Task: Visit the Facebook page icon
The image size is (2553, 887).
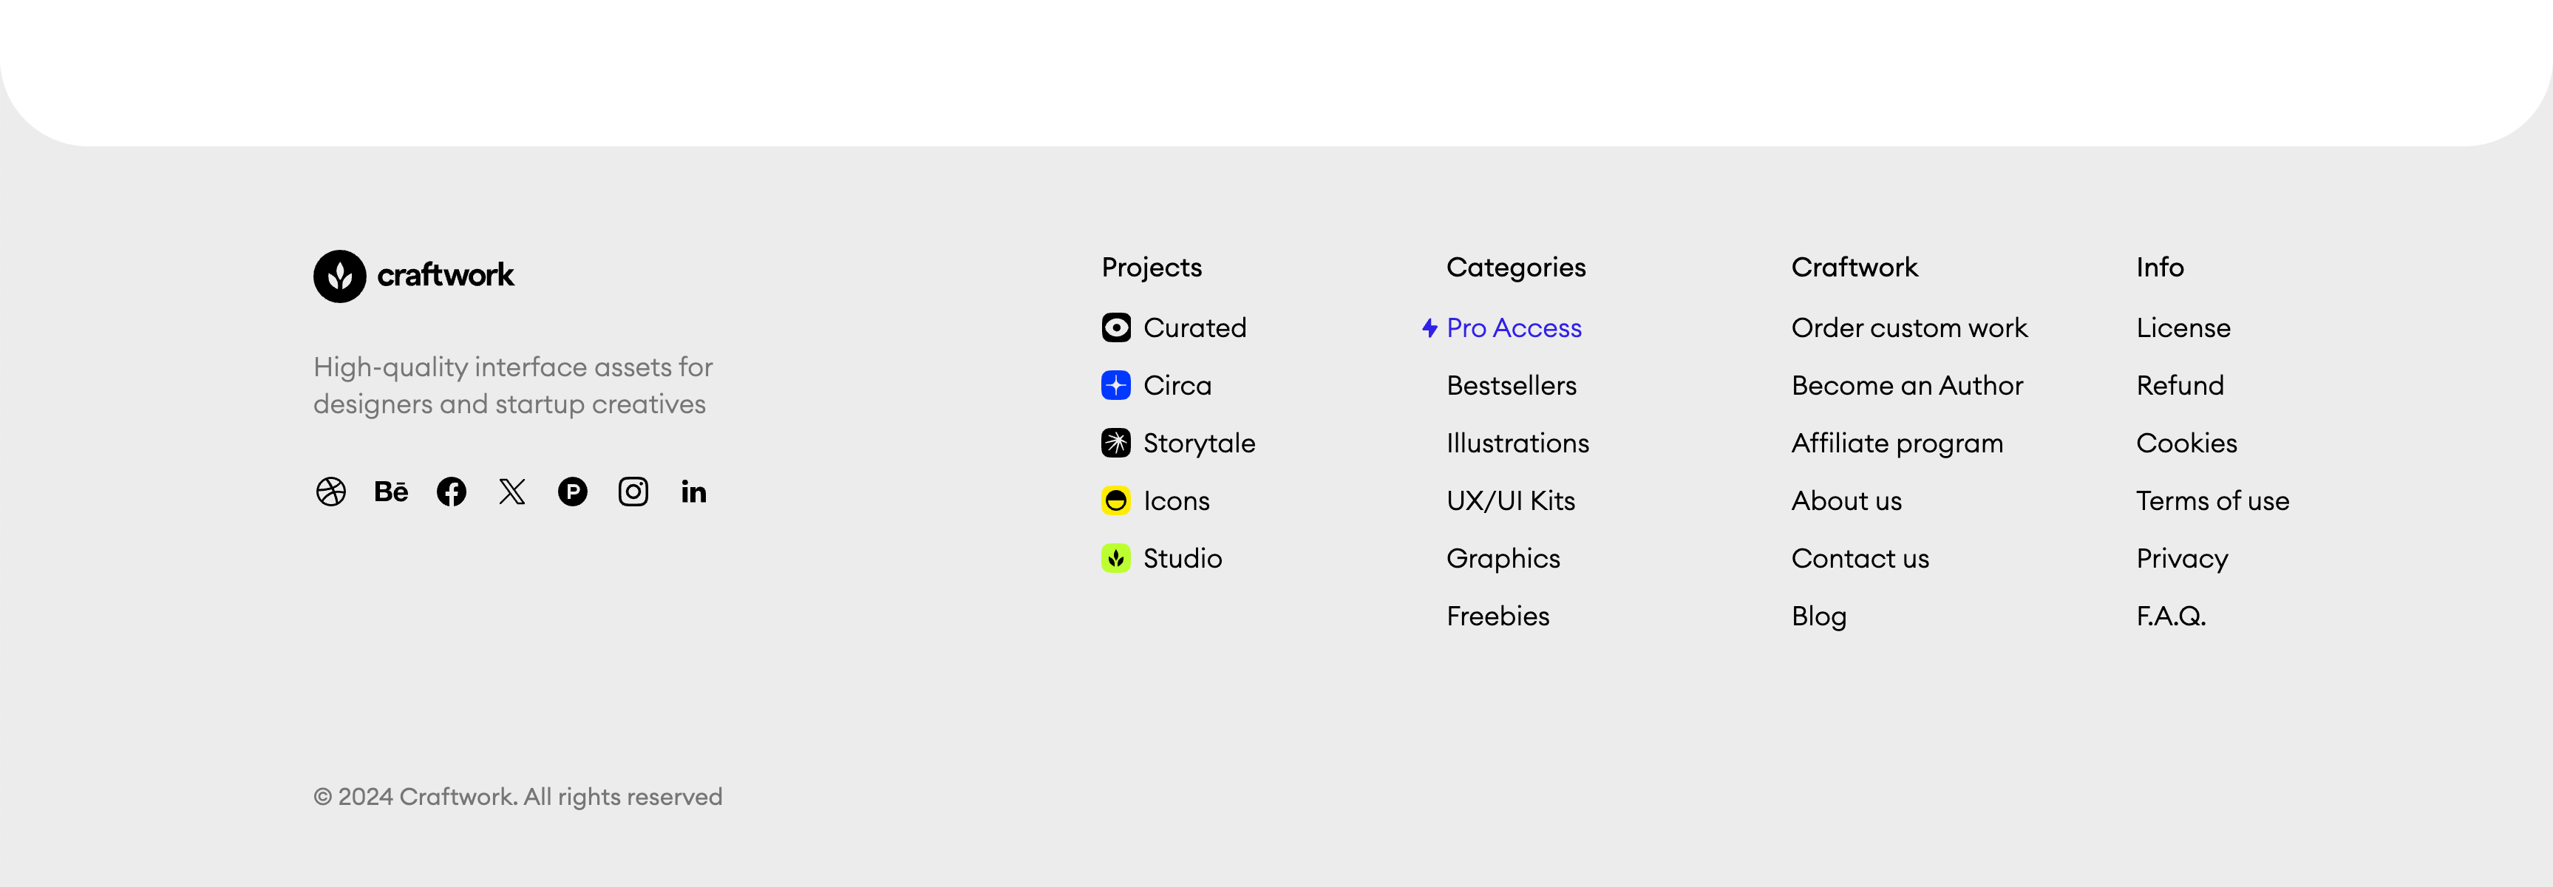Action: 452,492
